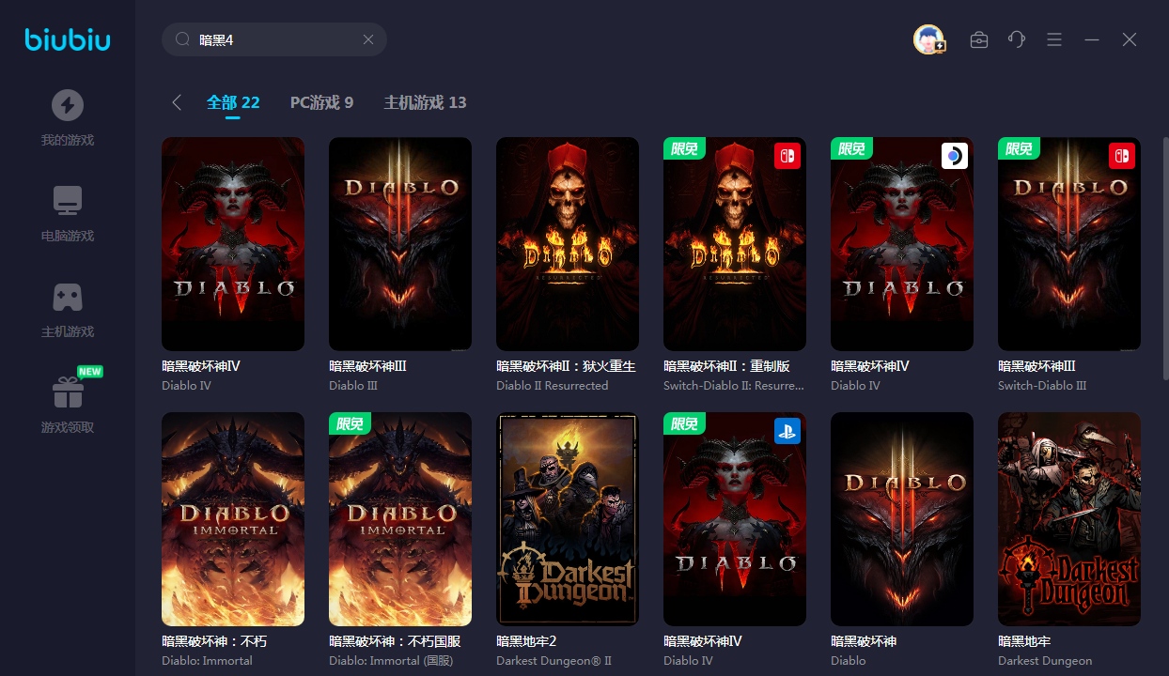This screenshot has height=676, width=1169.
Task: Clear the search box text
Action: (x=368, y=39)
